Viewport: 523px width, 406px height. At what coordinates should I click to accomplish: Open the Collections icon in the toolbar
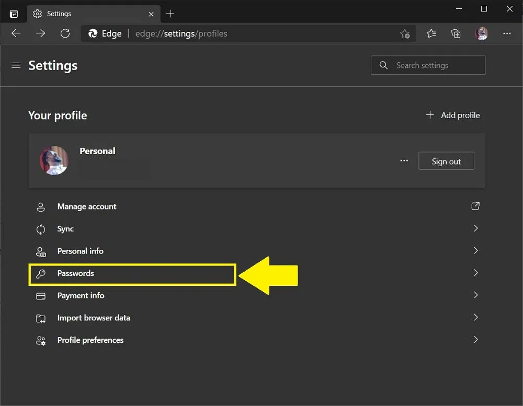456,33
